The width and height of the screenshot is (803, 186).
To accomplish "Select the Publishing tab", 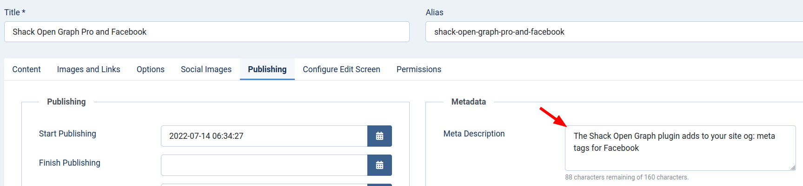I will click(x=267, y=69).
